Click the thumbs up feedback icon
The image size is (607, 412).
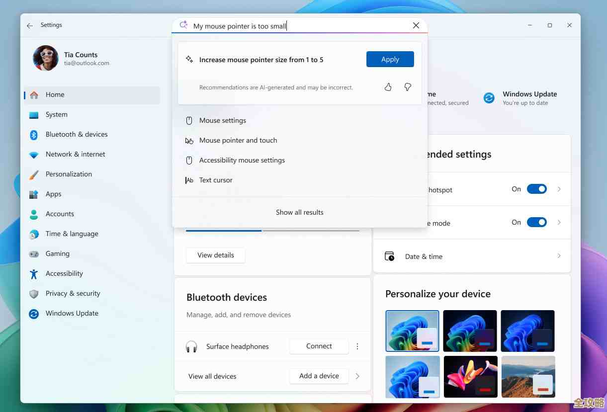[388, 86]
